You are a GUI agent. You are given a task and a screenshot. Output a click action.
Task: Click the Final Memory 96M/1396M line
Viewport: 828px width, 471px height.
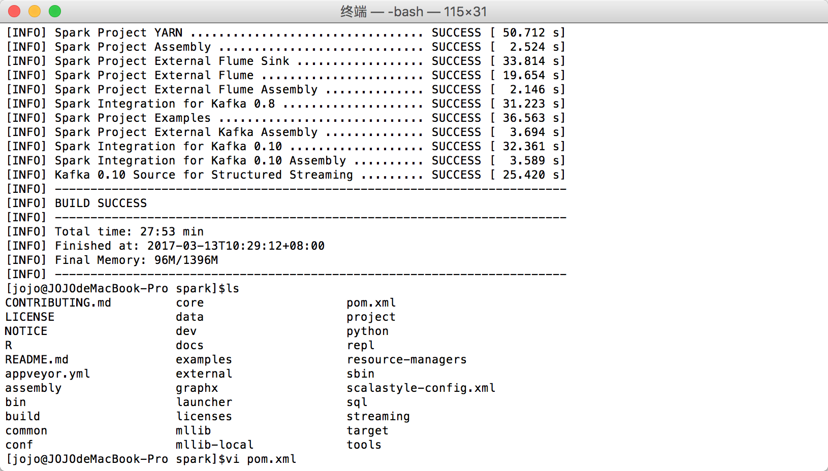(x=136, y=260)
